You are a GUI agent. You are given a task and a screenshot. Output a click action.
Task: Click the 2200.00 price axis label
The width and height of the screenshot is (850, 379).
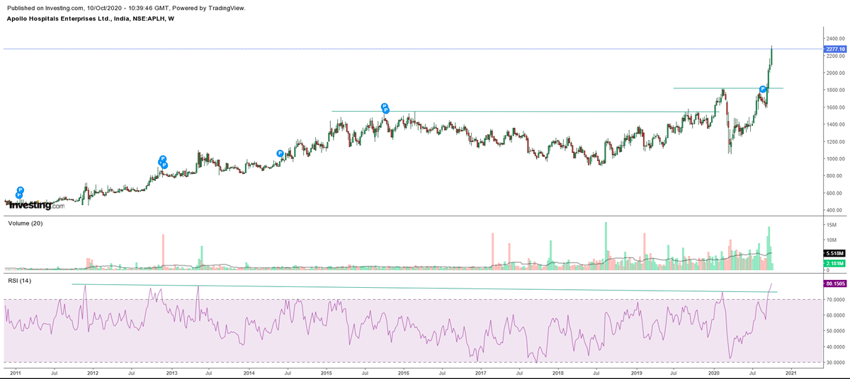(x=836, y=56)
